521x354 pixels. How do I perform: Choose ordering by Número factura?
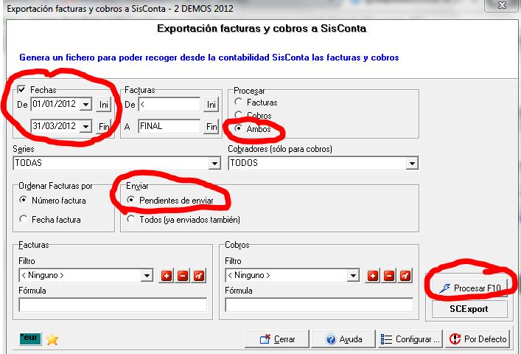(x=23, y=200)
